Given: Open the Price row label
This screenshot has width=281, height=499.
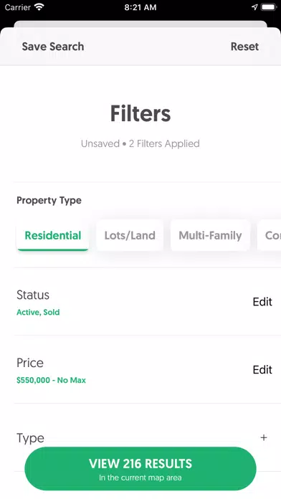Looking at the screenshot, I should point(30,363).
